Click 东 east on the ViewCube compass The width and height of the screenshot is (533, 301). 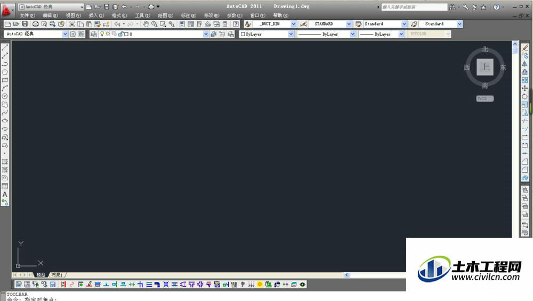(503, 68)
